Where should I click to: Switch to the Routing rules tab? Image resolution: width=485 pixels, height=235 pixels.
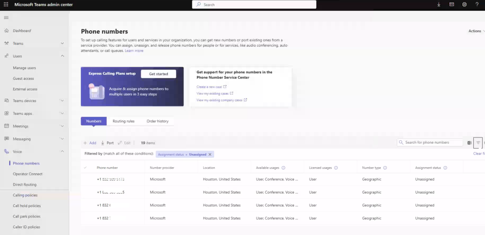[123, 121]
